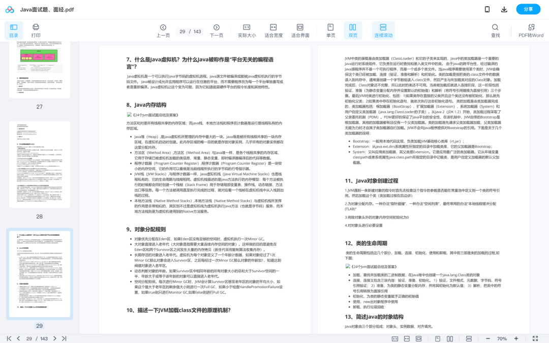549x343 pixels.
Task: Click the 打印 print icon
Action: click(36, 30)
